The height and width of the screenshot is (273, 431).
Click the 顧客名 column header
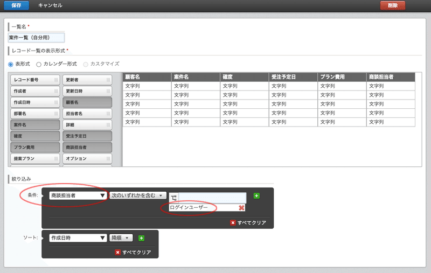(x=147, y=77)
